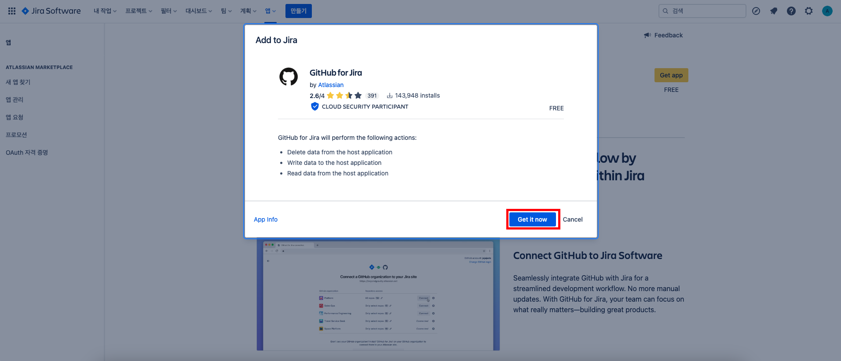This screenshot has height=361, width=841.
Task: Open the 팀 dropdown
Action: (226, 11)
